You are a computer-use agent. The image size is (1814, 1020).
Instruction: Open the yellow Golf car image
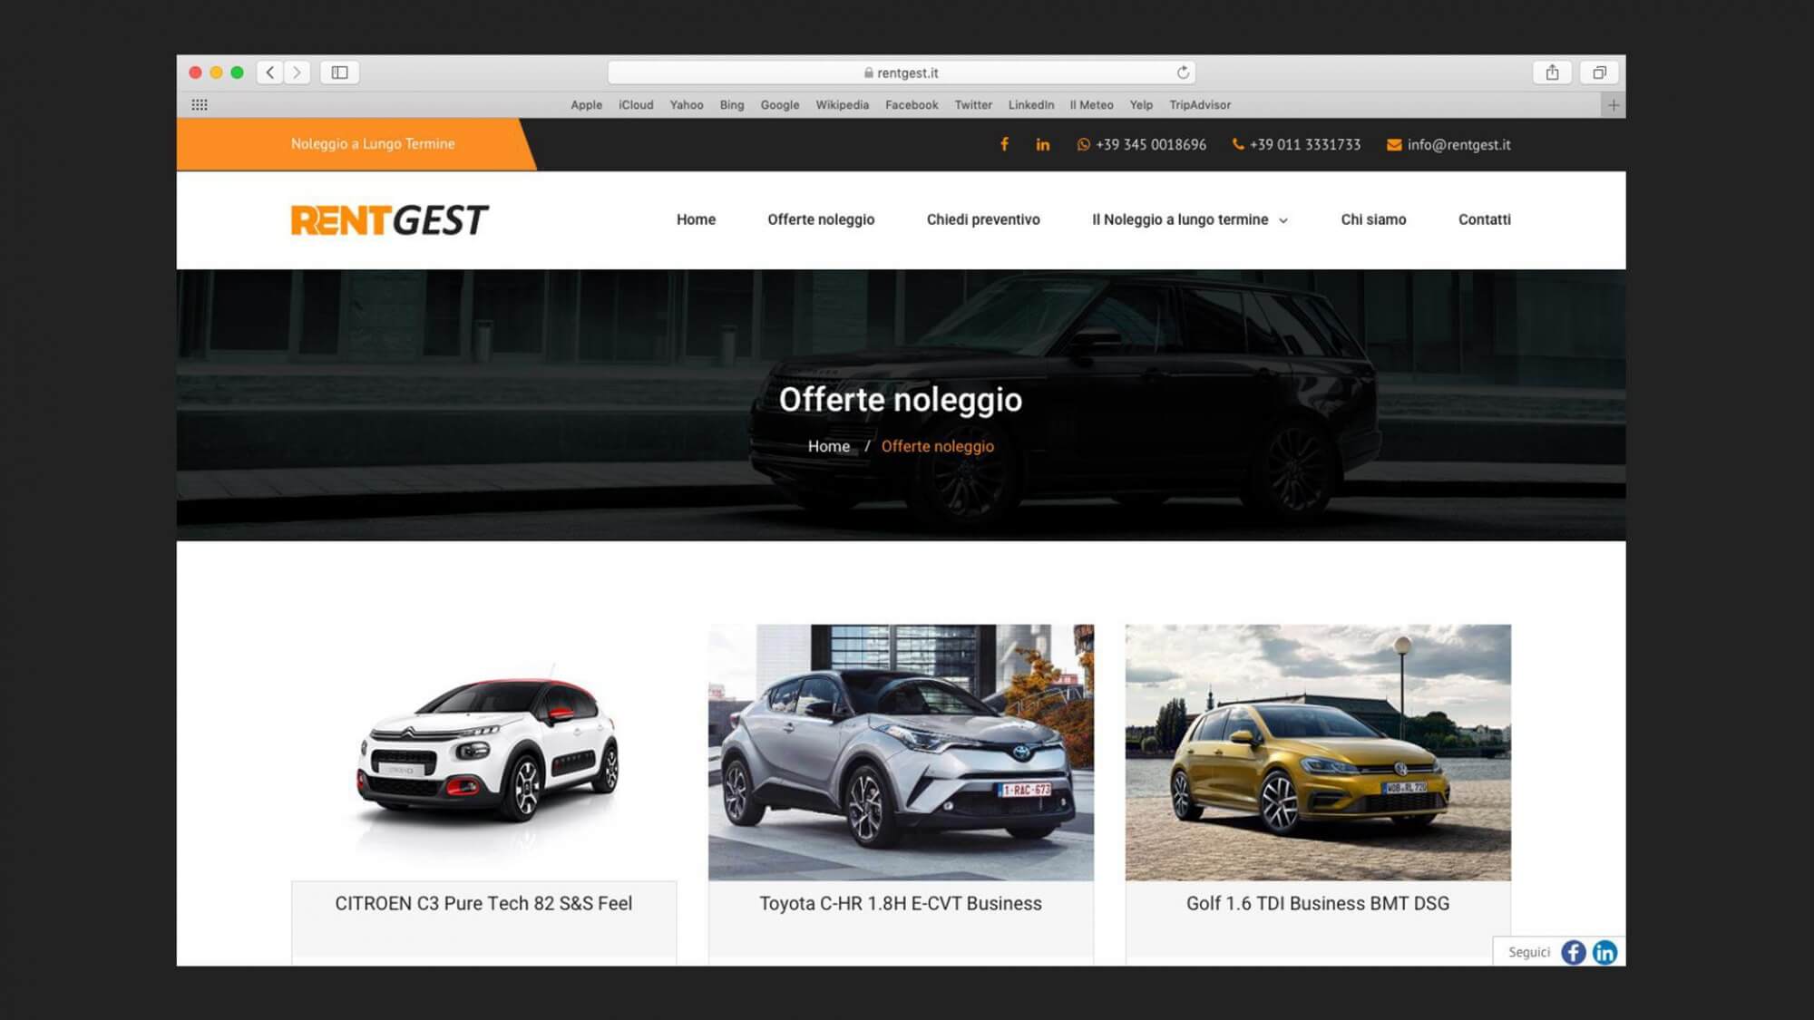1318,753
